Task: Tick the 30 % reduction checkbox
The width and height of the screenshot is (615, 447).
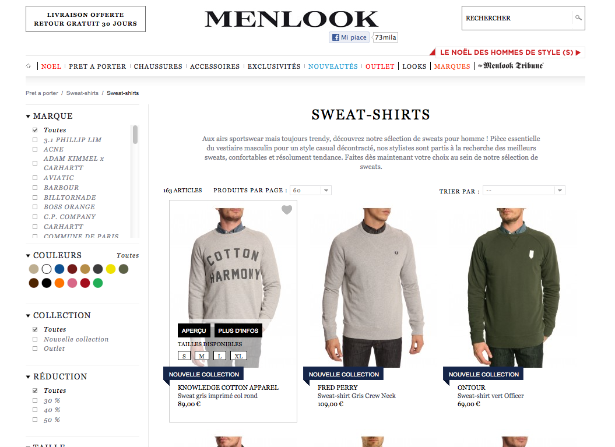Action: click(35, 400)
